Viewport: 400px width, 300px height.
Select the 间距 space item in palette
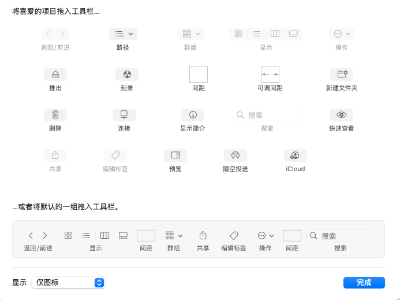pos(199,74)
